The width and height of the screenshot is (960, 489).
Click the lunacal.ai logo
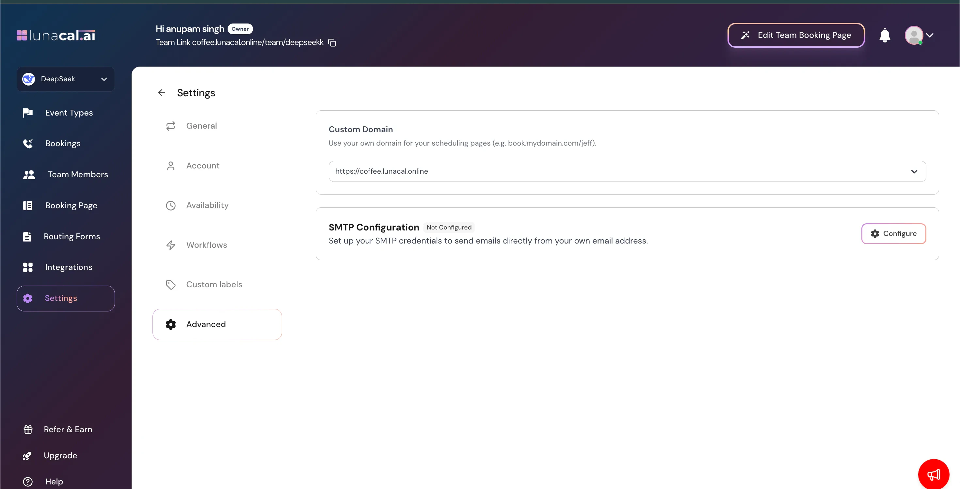(x=56, y=35)
